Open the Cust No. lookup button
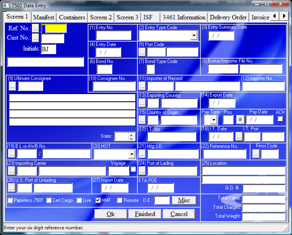Screen dimensions: 292x235 tap(36, 38)
